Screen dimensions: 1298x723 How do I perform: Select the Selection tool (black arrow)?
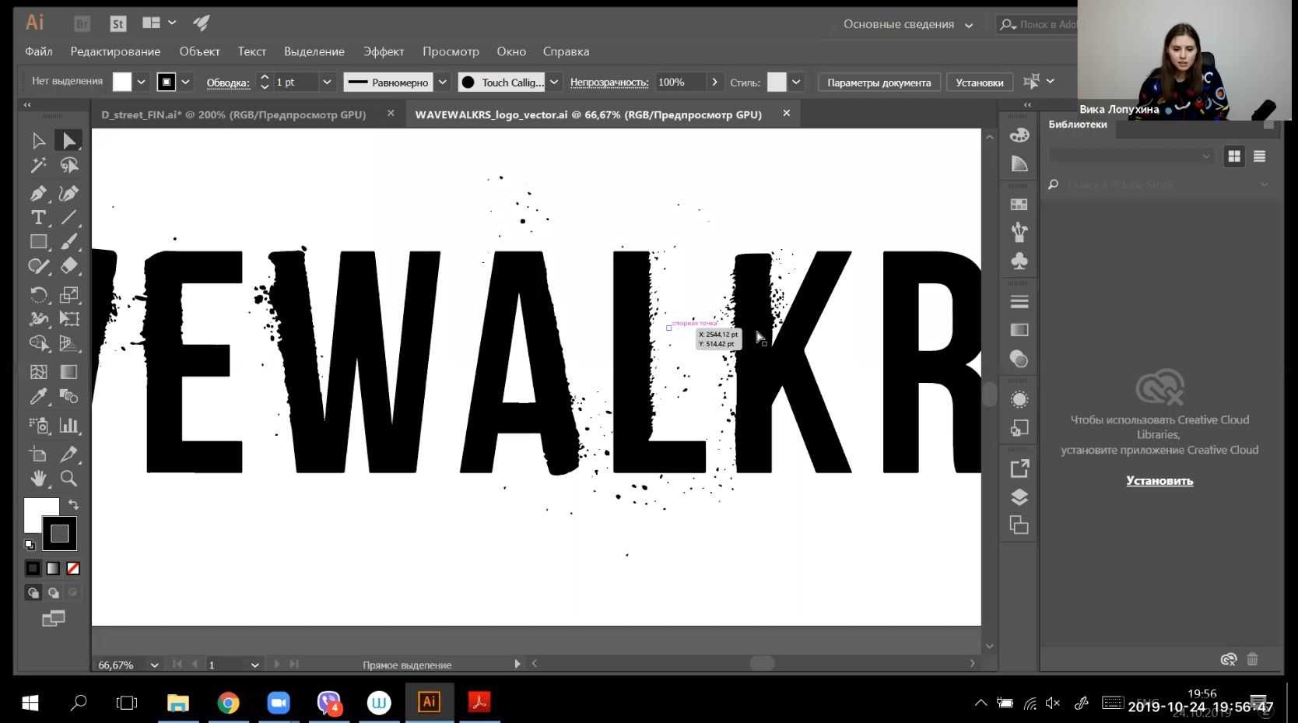coord(38,140)
